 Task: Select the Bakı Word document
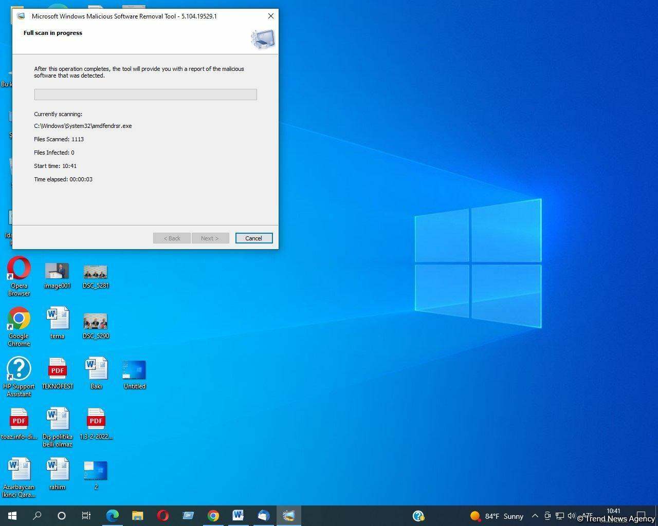click(96, 373)
